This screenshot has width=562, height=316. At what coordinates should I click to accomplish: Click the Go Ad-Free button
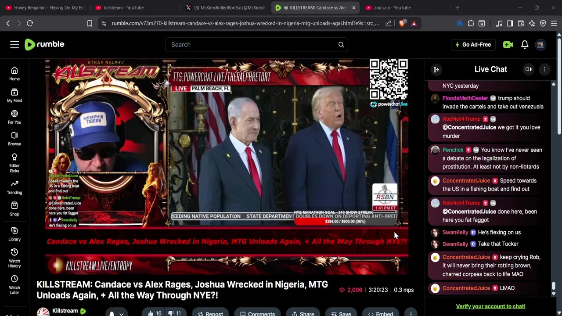click(x=473, y=44)
